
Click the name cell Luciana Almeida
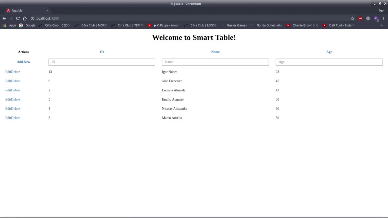(x=174, y=90)
